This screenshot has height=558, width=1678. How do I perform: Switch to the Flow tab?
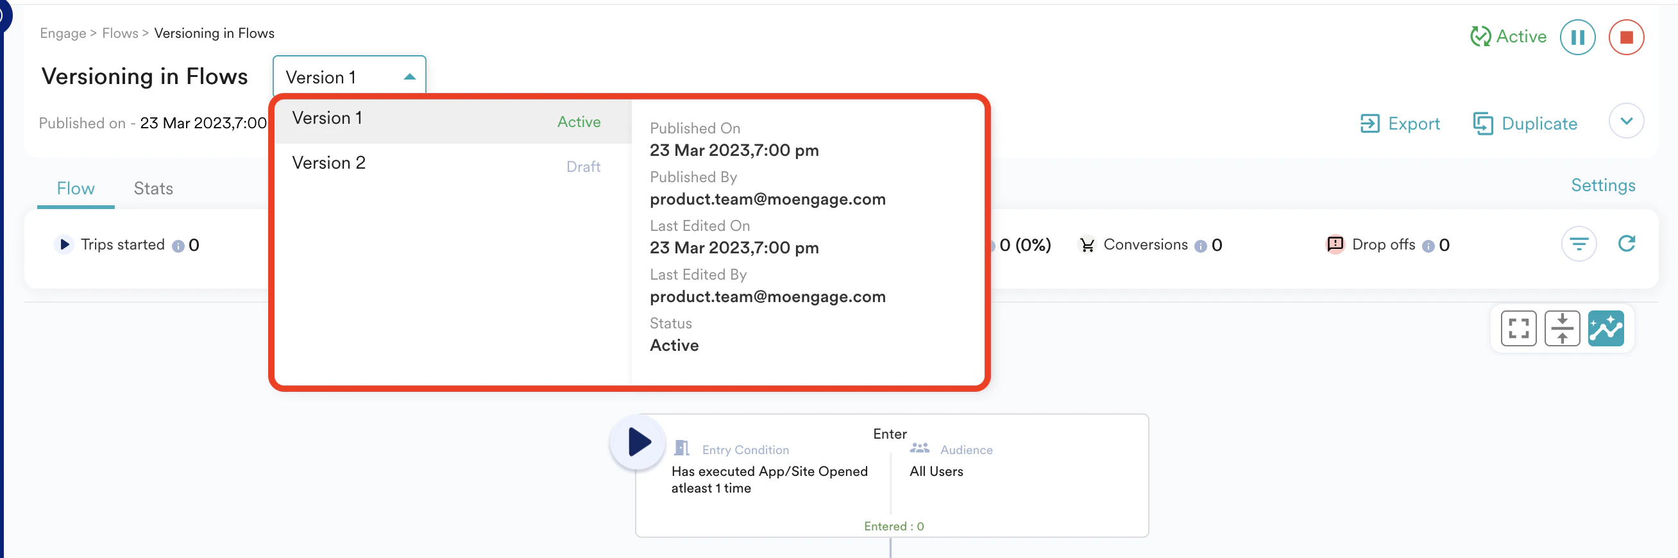coord(76,189)
